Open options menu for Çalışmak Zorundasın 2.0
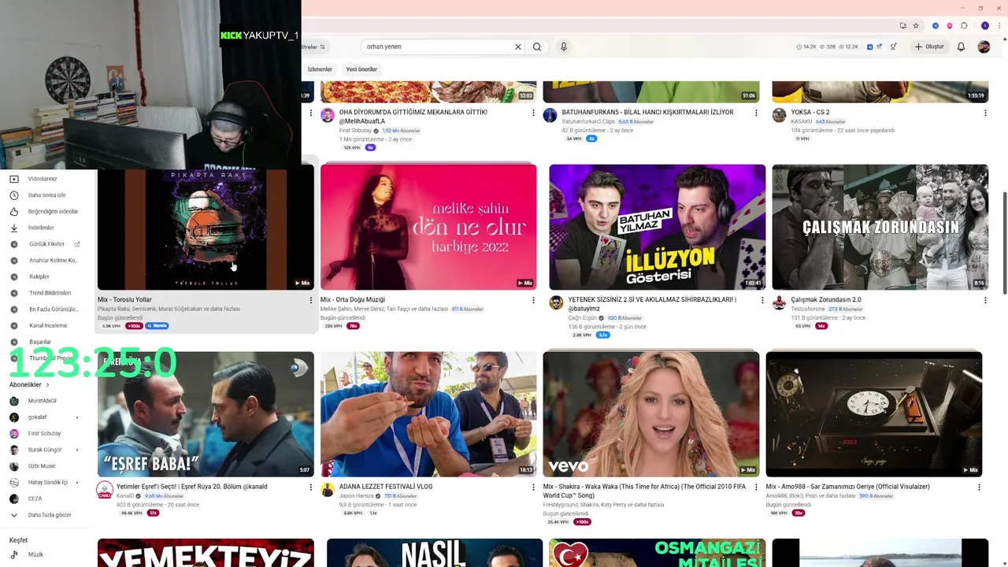The height and width of the screenshot is (567, 1008). click(x=985, y=300)
